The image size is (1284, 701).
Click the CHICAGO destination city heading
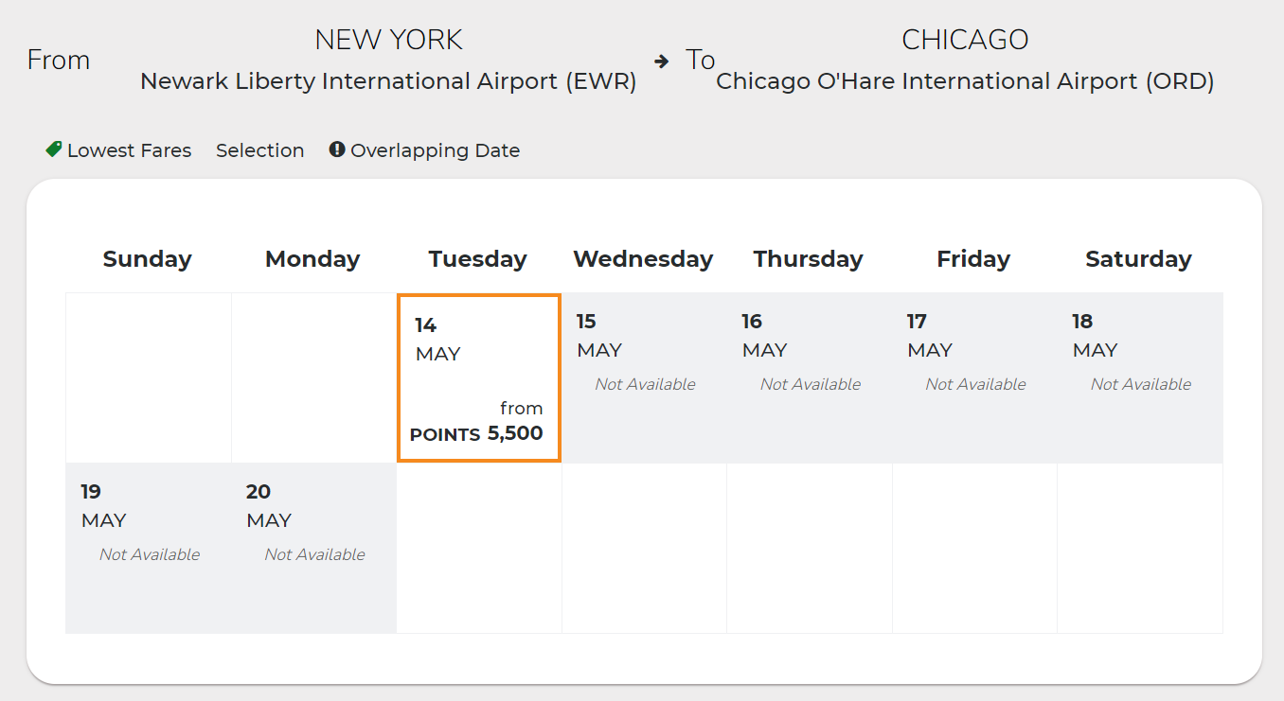coord(965,40)
